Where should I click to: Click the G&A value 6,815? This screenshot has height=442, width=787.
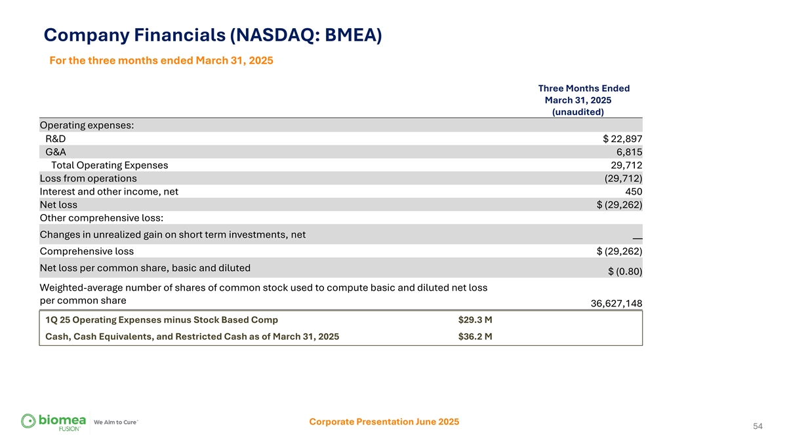(x=629, y=152)
